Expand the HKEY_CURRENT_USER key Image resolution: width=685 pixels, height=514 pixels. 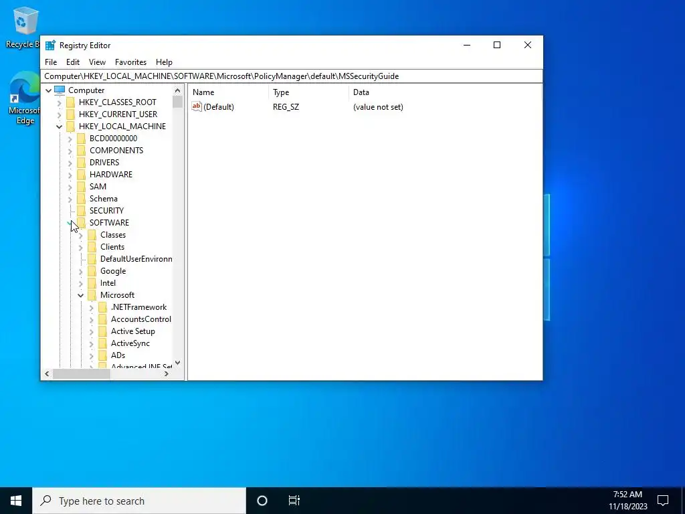(x=60, y=114)
